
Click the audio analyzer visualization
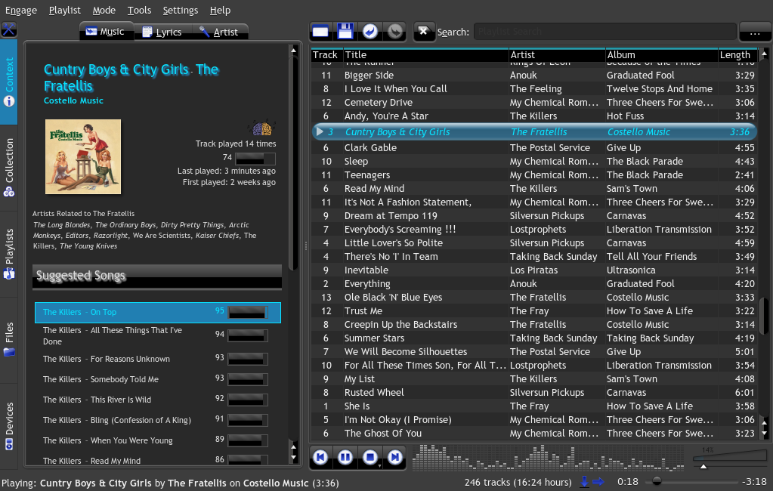pyautogui.click(x=548, y=457)
